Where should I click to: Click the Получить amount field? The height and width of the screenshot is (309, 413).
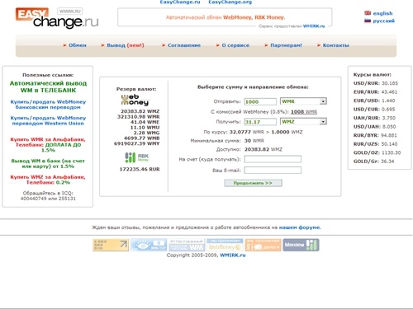click(x=260, y=122)
